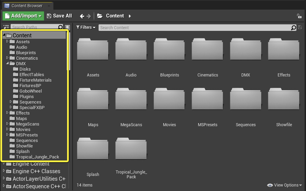Select the Sequences folder thumbnail
Screen dimensions: 306x191
pyautogui.click(x=245, y=99)
